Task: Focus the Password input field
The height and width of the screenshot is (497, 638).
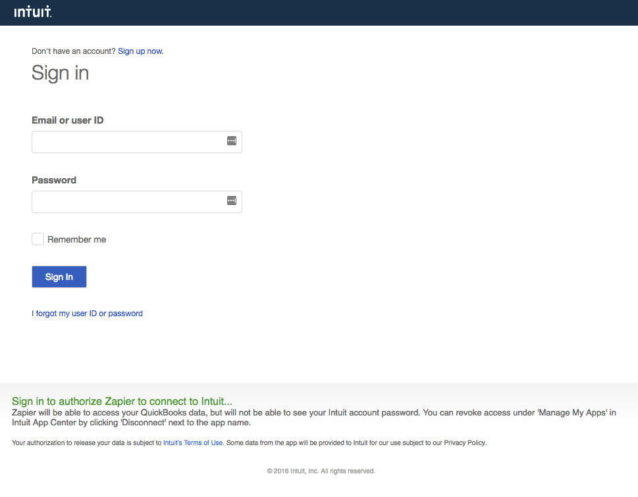Action: point(137,202)
